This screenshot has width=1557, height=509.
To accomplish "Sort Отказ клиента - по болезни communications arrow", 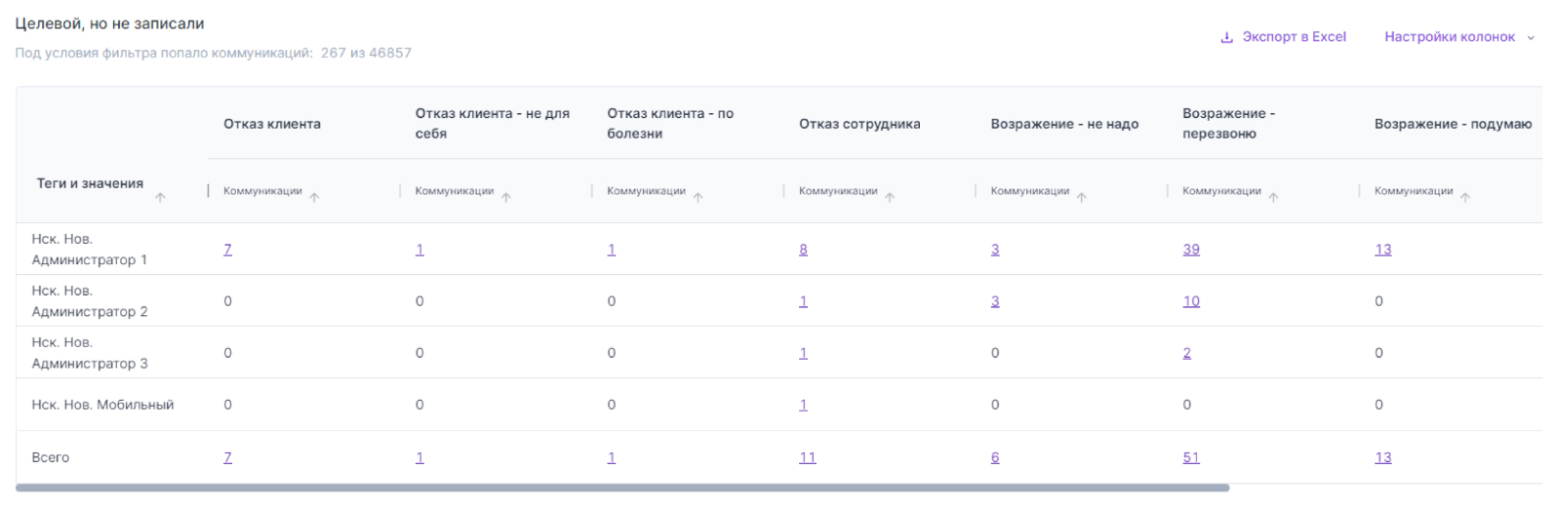I will click(x=698, y=198).
